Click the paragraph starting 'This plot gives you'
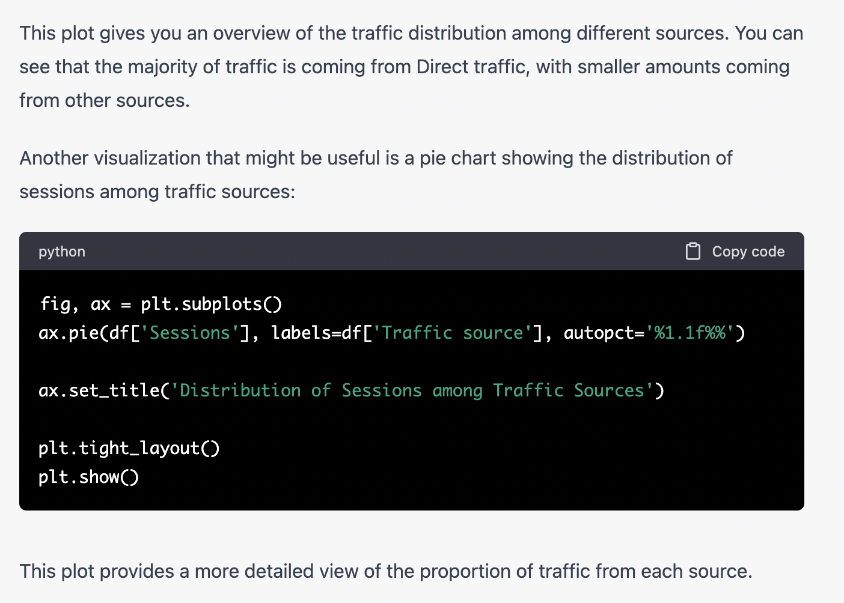This screenshot has width=844, height=603. (x=411, y=67)
